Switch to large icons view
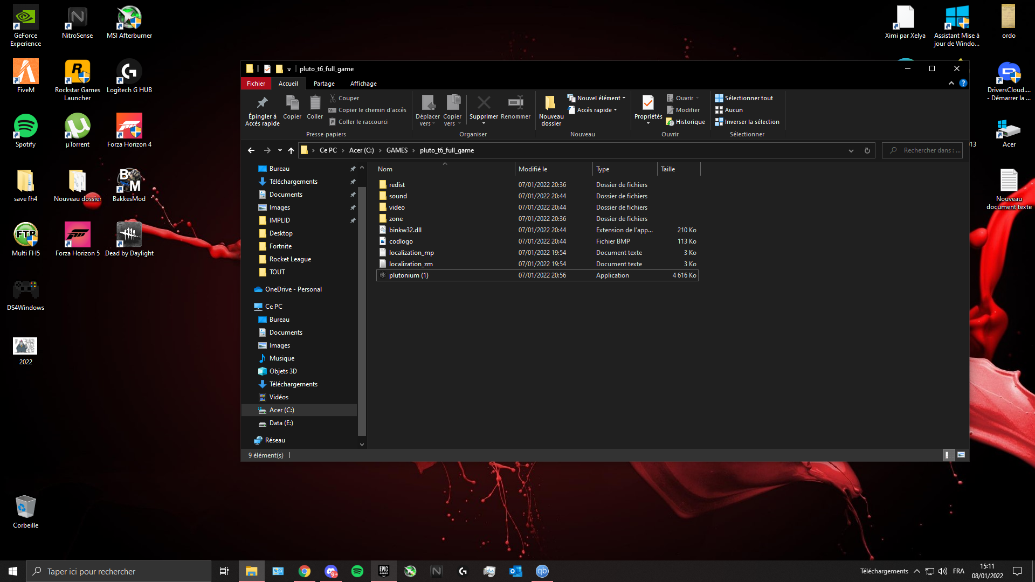 pyautogui.click(x=961, y=455)
